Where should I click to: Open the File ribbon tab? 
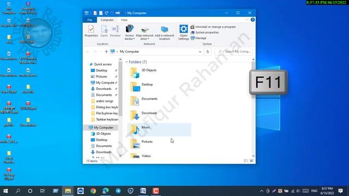[89, 20]
